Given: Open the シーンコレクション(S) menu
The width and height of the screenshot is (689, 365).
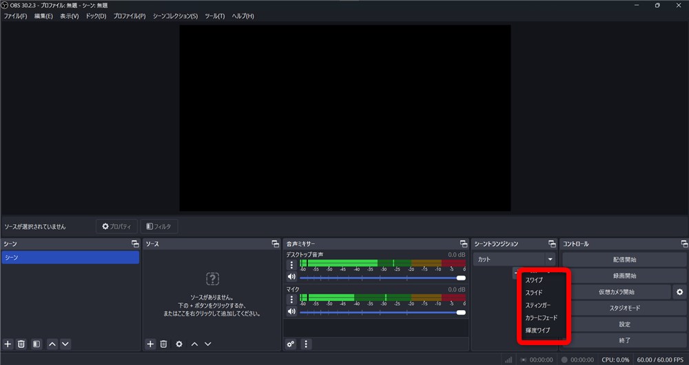Looking at the screenshot, I should 175,16.
